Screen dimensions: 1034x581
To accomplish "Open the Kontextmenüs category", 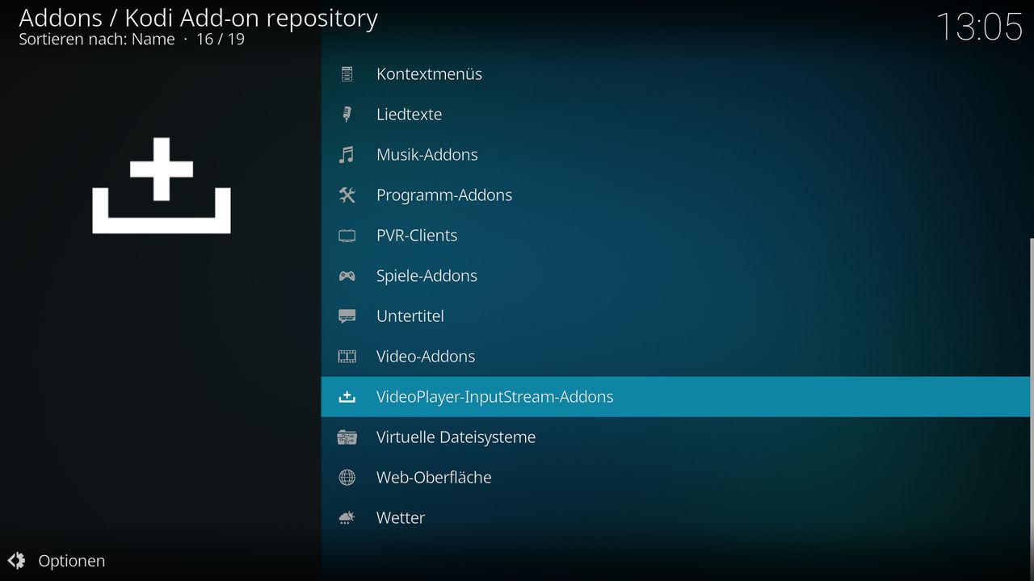I will click(676, 74).
